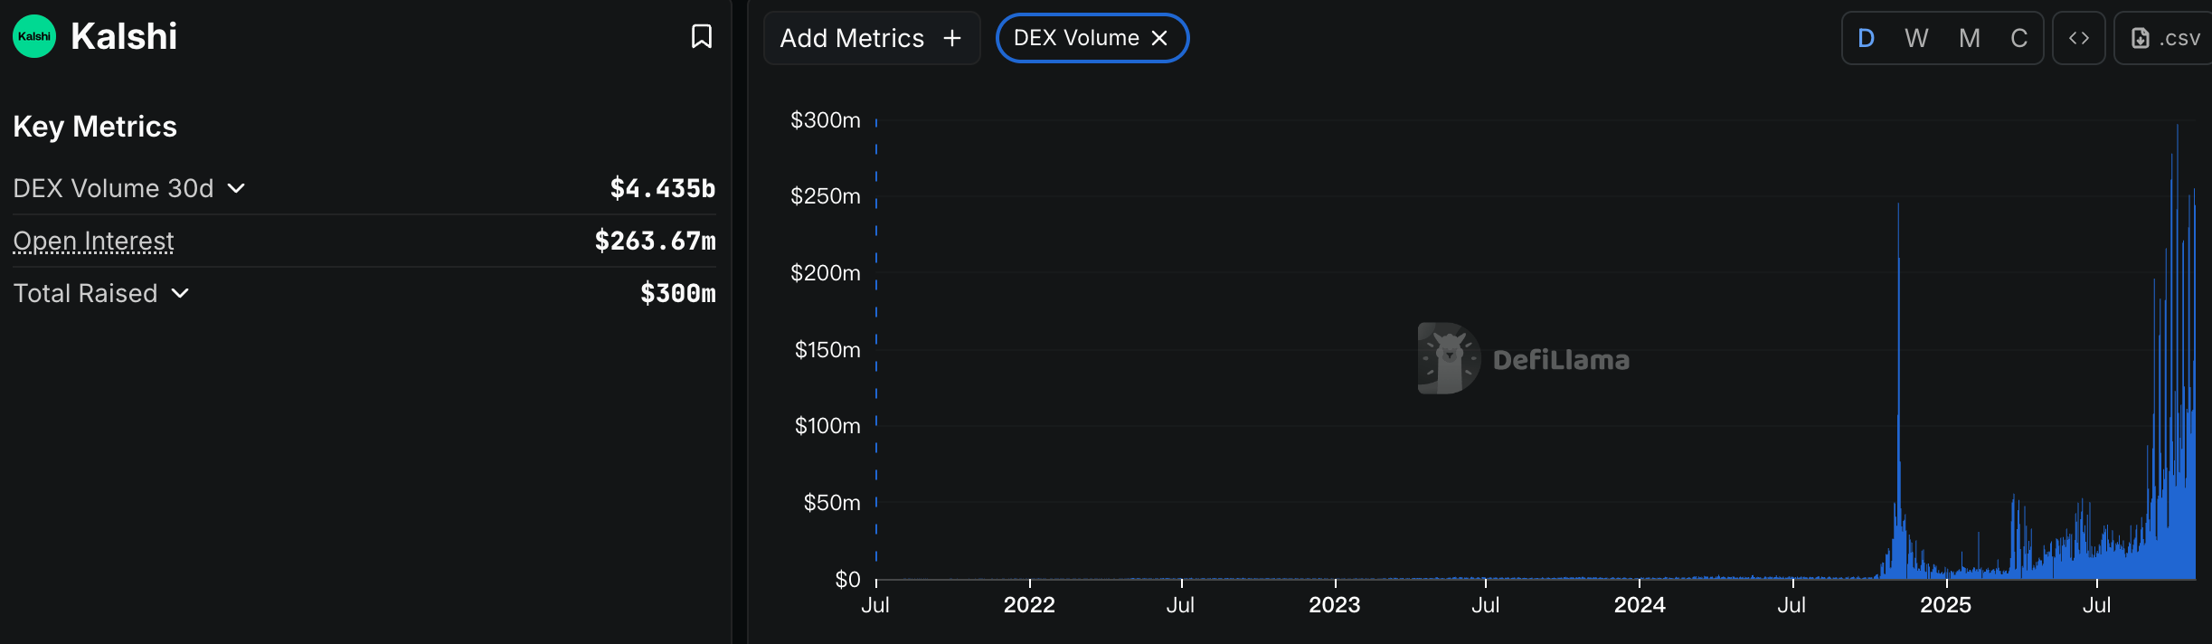Click the $100m y-axis label
Viewport: 2212px width, 644px height.
coord(827,425)
